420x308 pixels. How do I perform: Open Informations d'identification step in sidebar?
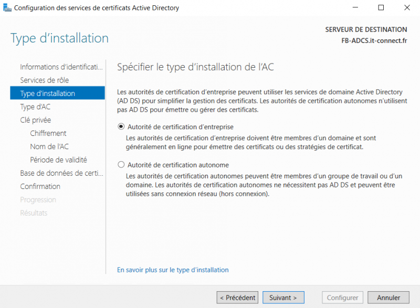tap(61, 67)
